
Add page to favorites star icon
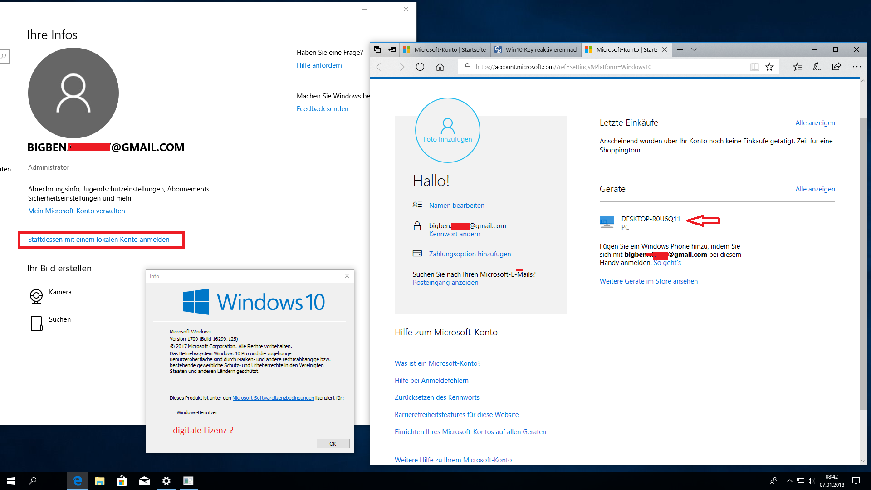(x=769, y=67)
